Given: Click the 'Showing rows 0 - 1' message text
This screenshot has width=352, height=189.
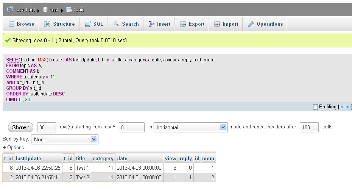Looking at the screenshot, I should tap(33, 40).
